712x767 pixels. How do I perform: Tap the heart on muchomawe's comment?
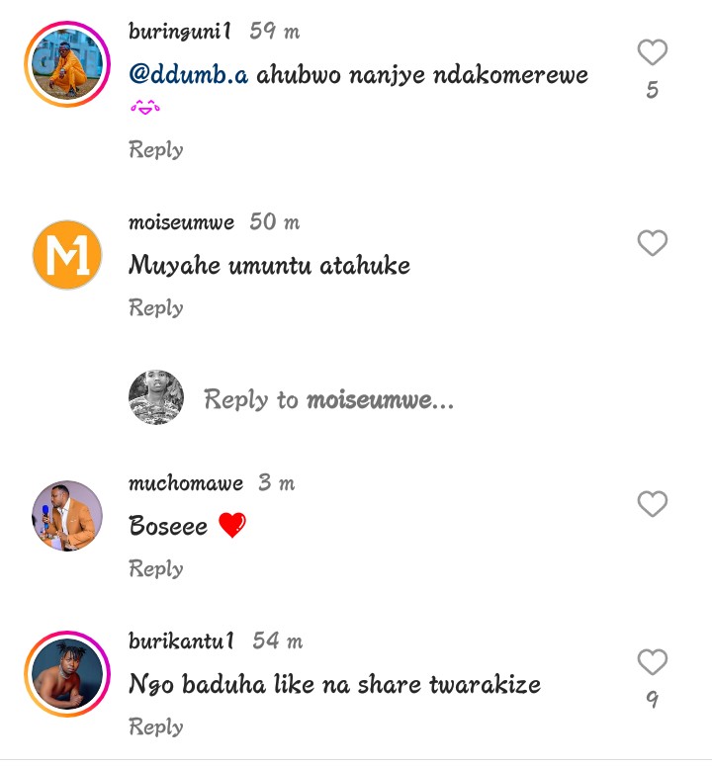652,504
